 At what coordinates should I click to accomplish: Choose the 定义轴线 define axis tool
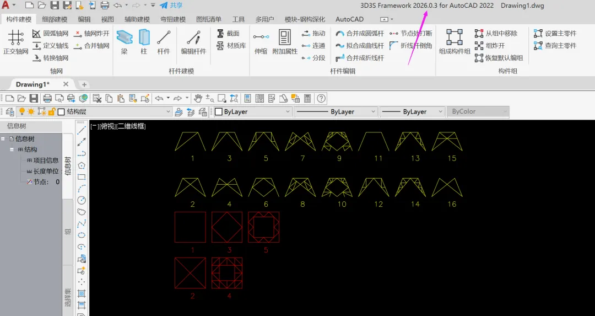[x=51, y=46]
